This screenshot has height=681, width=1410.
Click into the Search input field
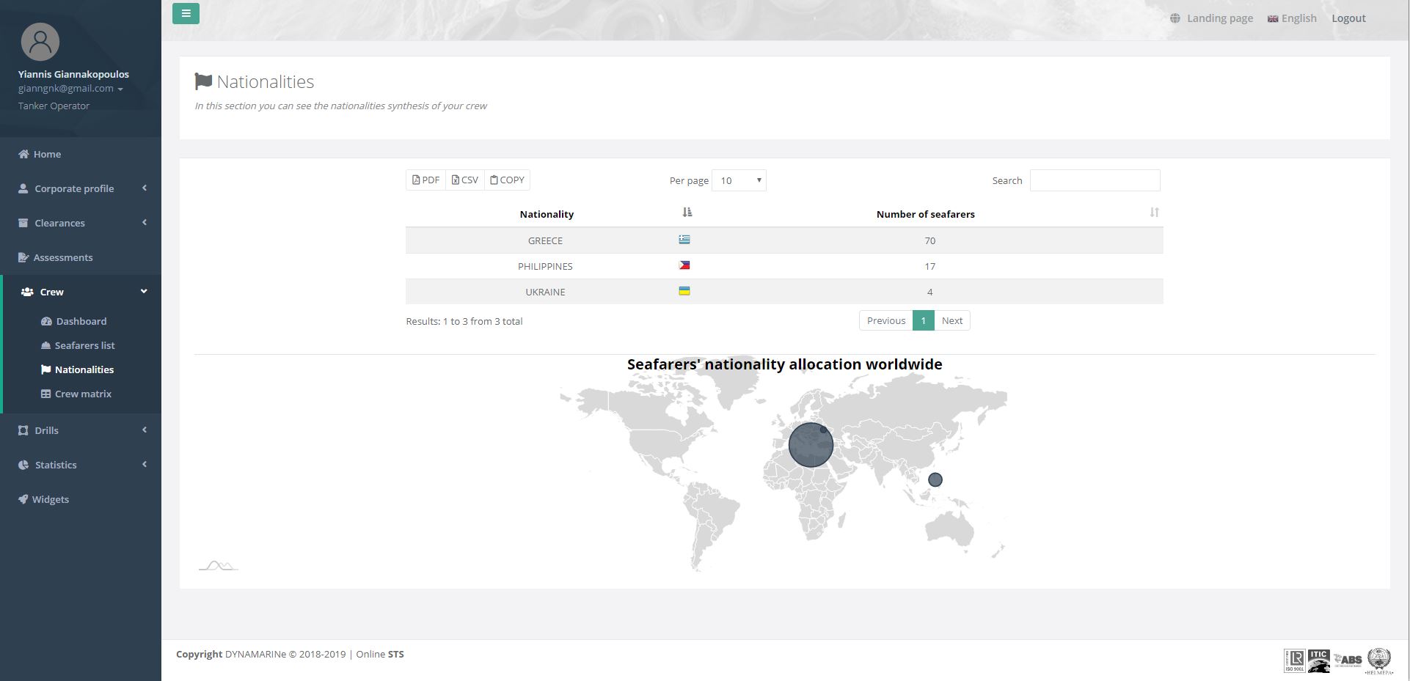(x=1095, y=180)
